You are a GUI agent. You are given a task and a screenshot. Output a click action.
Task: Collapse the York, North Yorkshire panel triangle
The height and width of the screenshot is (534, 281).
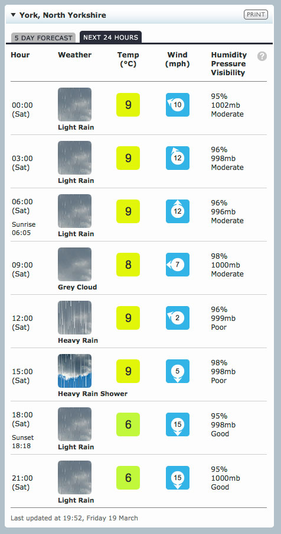click(x=13, y=15)
